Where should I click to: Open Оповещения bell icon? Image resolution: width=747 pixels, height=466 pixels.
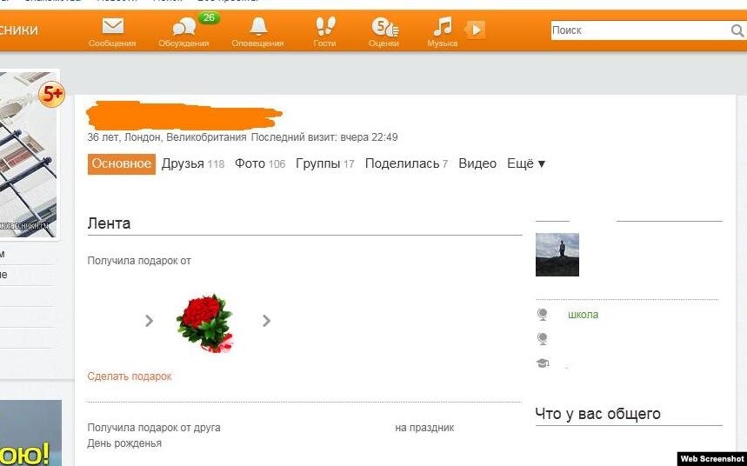coord(258,26)
